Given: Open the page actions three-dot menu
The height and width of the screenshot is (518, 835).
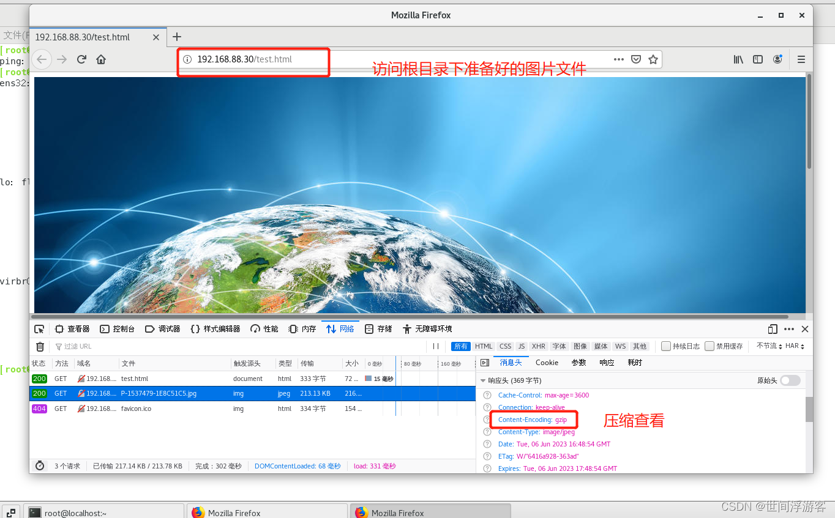Looking at the screenshot, I should click(619, 59).
